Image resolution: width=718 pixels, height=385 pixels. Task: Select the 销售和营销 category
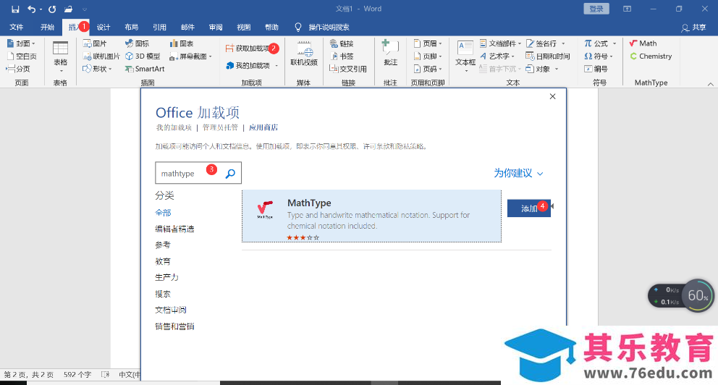[x=174, y=326]
